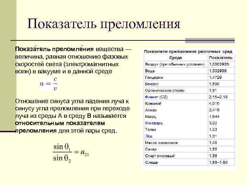Select the 'Кремний' table cell
247x185 pixels.
(176, 103)
